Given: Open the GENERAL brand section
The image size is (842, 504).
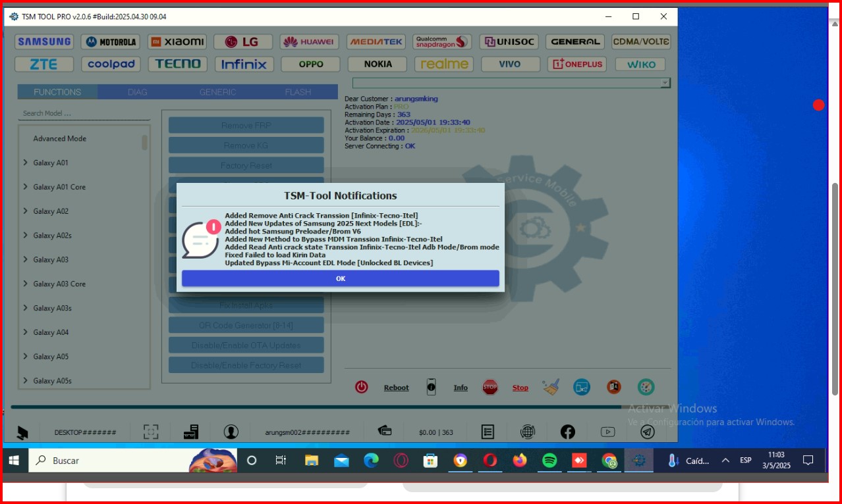Looking at the screenshot, I should 575,41.
